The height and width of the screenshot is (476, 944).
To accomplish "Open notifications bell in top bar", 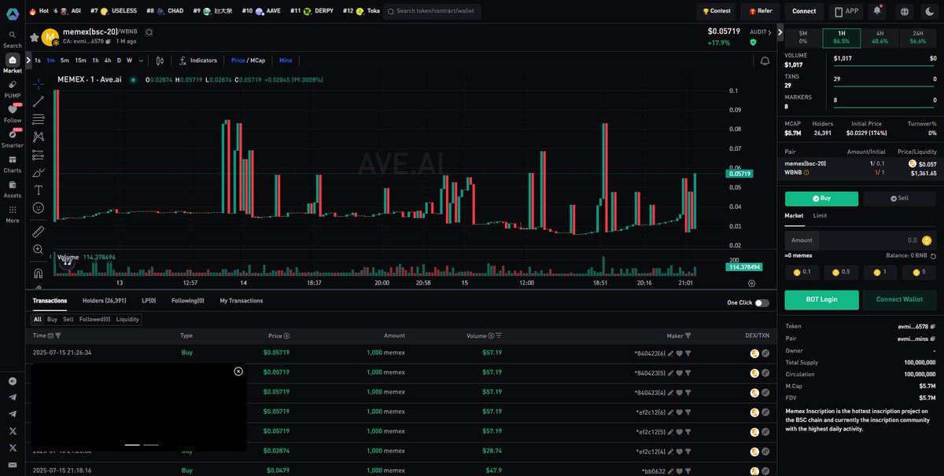I will (877, 11).
